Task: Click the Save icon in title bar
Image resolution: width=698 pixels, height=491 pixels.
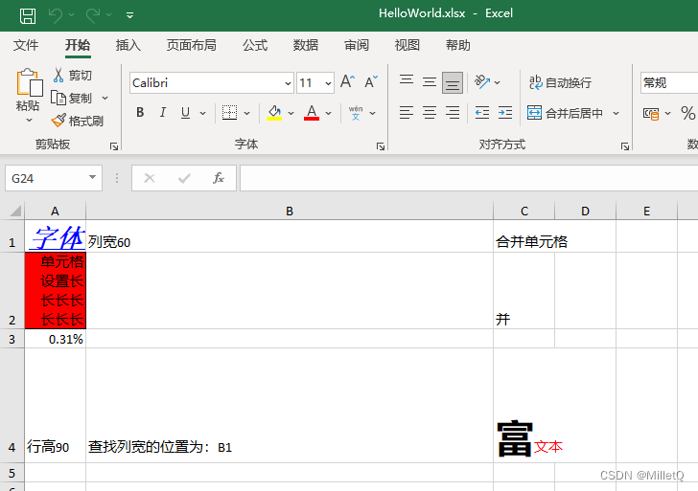Action: point(28,15)
